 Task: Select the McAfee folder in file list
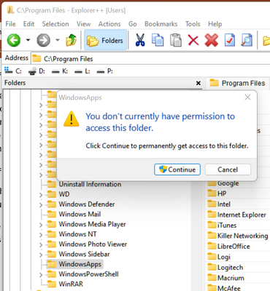(x=224, y=287)
